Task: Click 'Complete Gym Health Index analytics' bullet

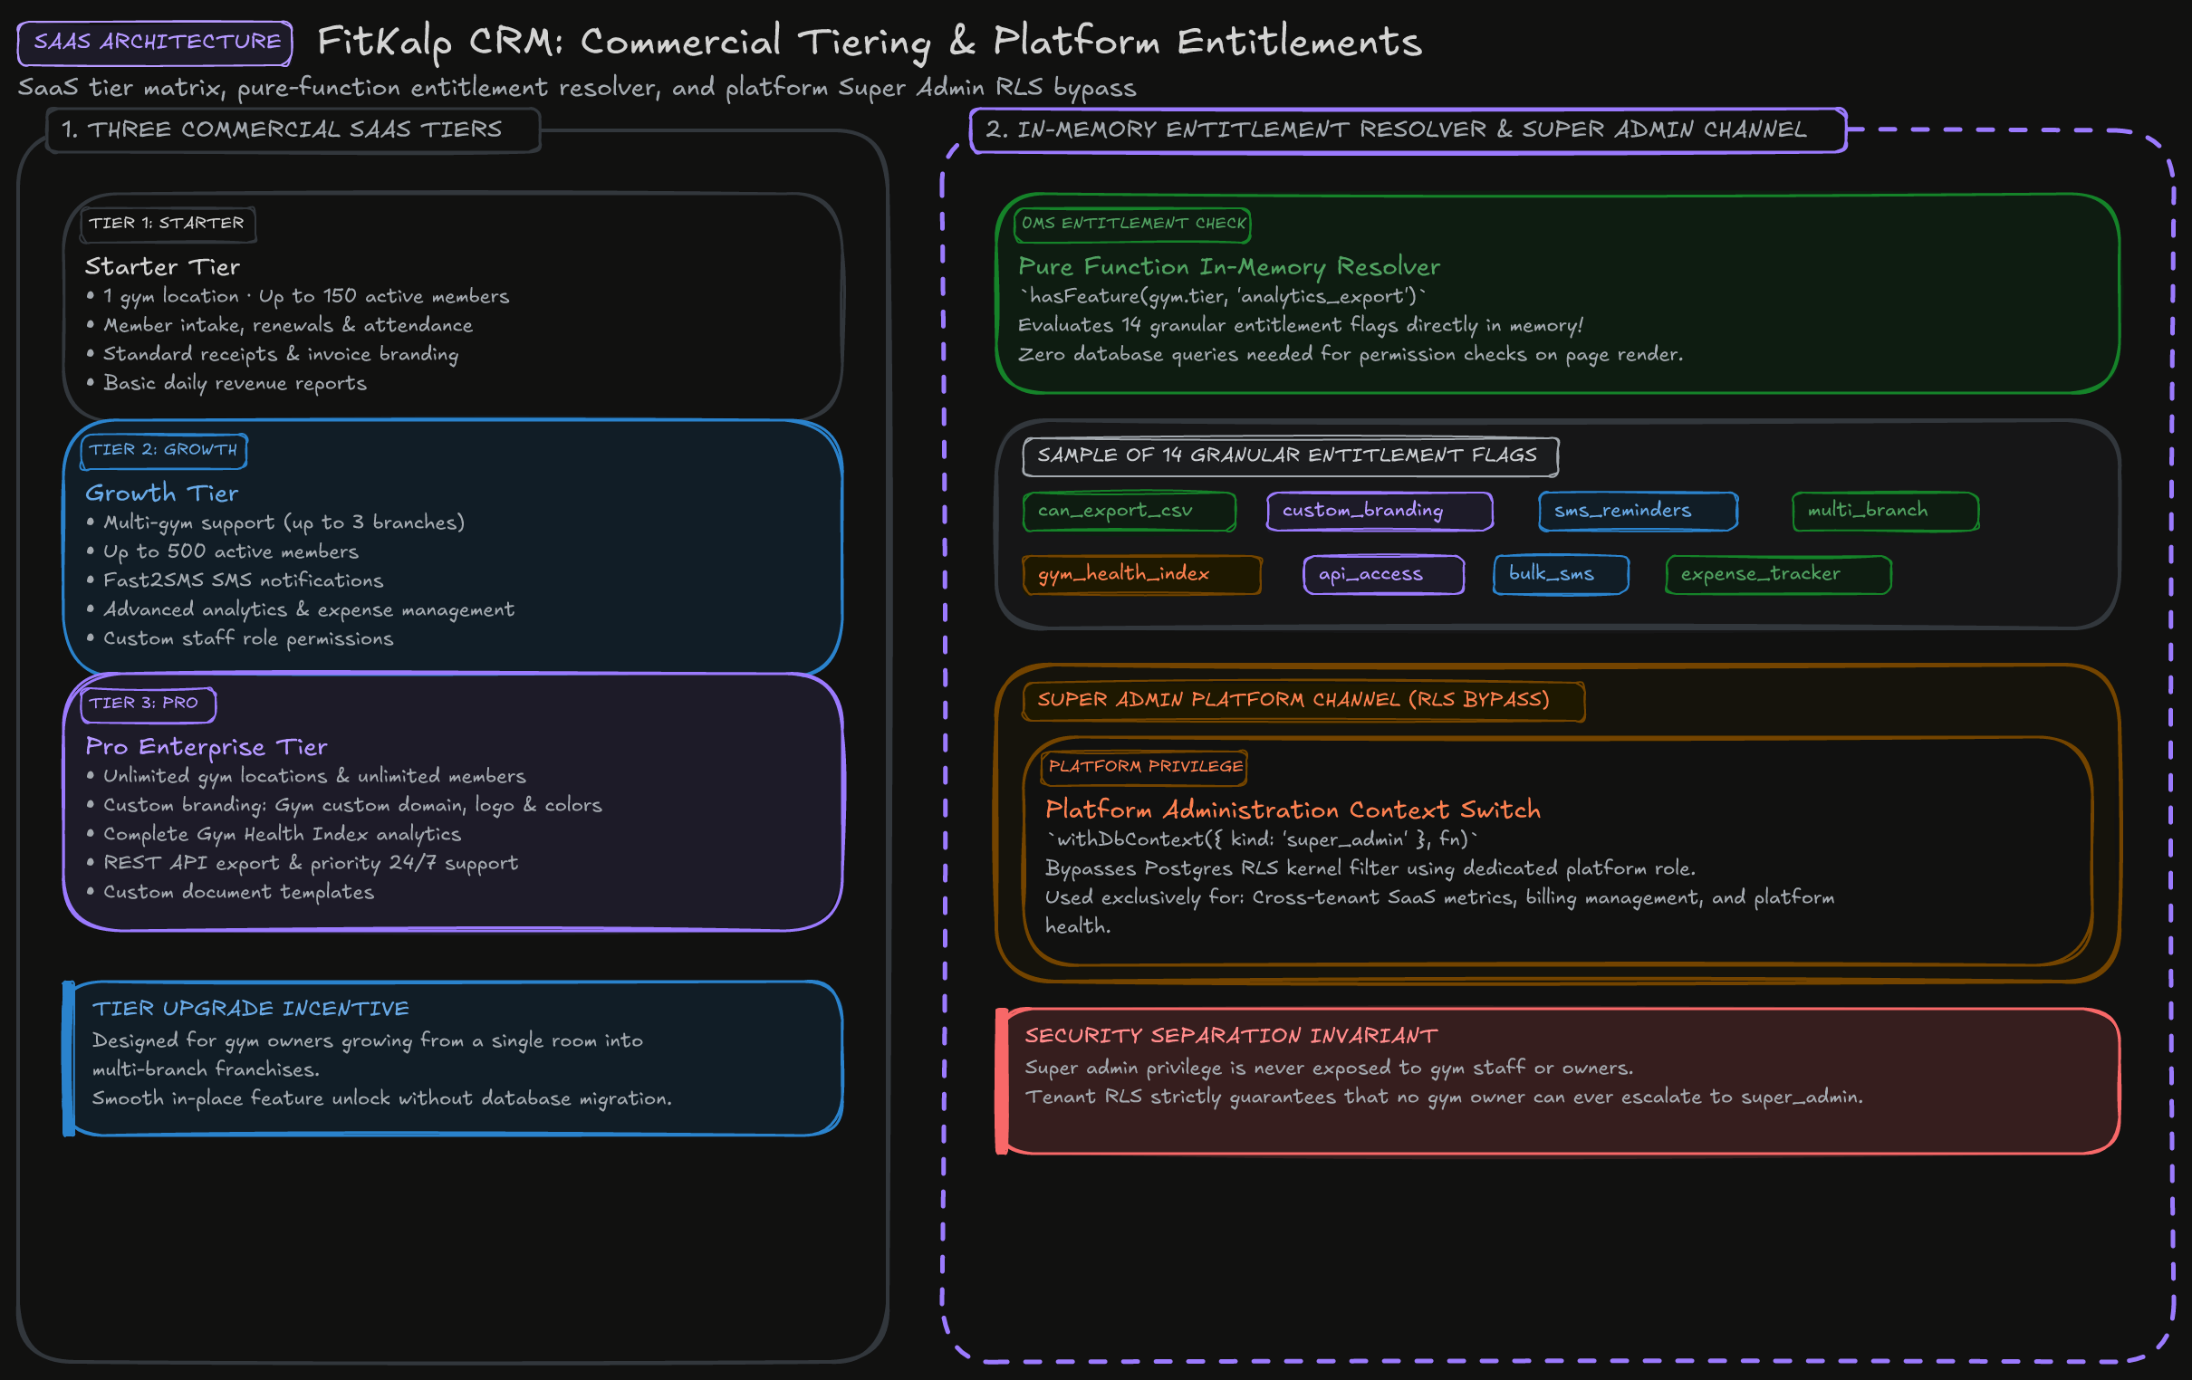Action: point(274,835)
